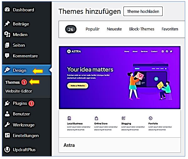Click the Einstellungen sliders icon

(7, 135)
